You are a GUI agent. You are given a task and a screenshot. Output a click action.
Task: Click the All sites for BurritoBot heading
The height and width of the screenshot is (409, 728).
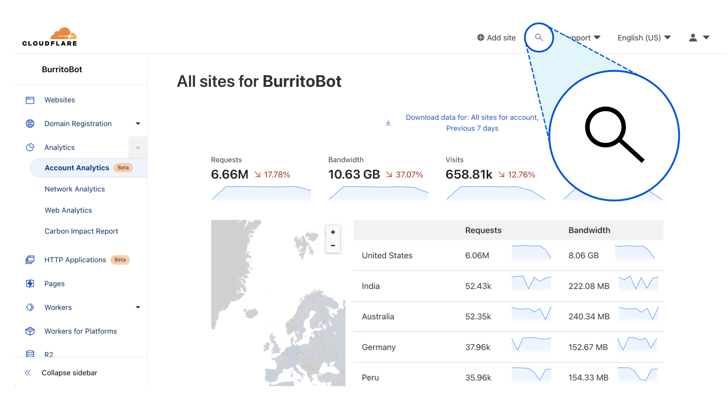(259, 82)
